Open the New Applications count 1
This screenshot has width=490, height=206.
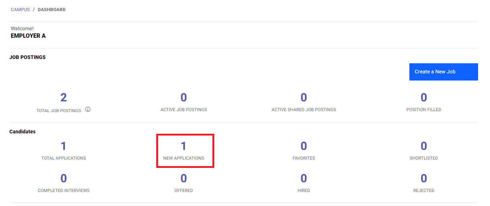pos(184,146)
